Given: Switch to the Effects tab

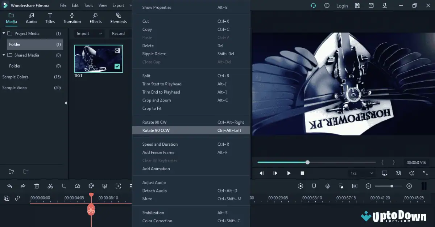Looking at the screenshot, I should [95, 18].
